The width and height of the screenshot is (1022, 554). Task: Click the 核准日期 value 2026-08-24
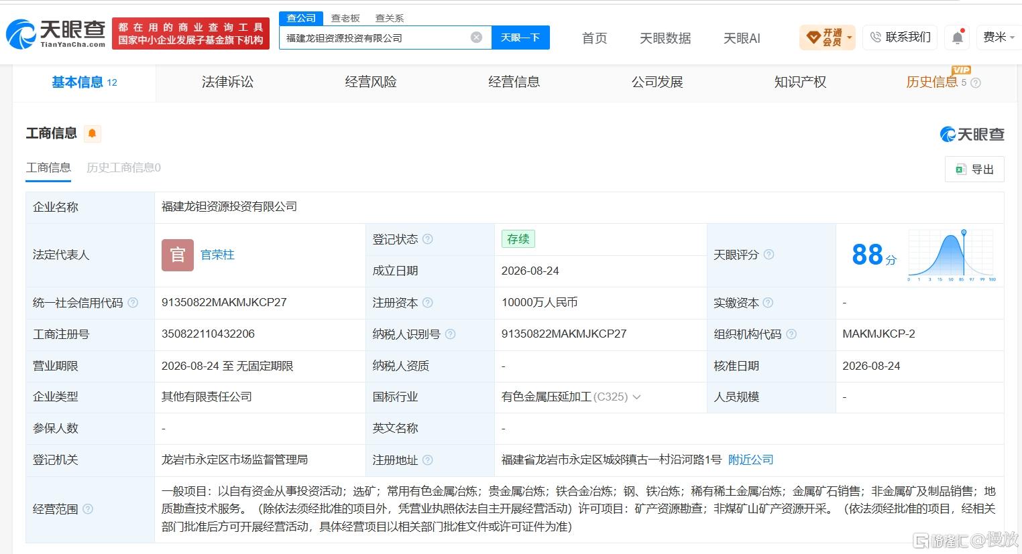871,366
